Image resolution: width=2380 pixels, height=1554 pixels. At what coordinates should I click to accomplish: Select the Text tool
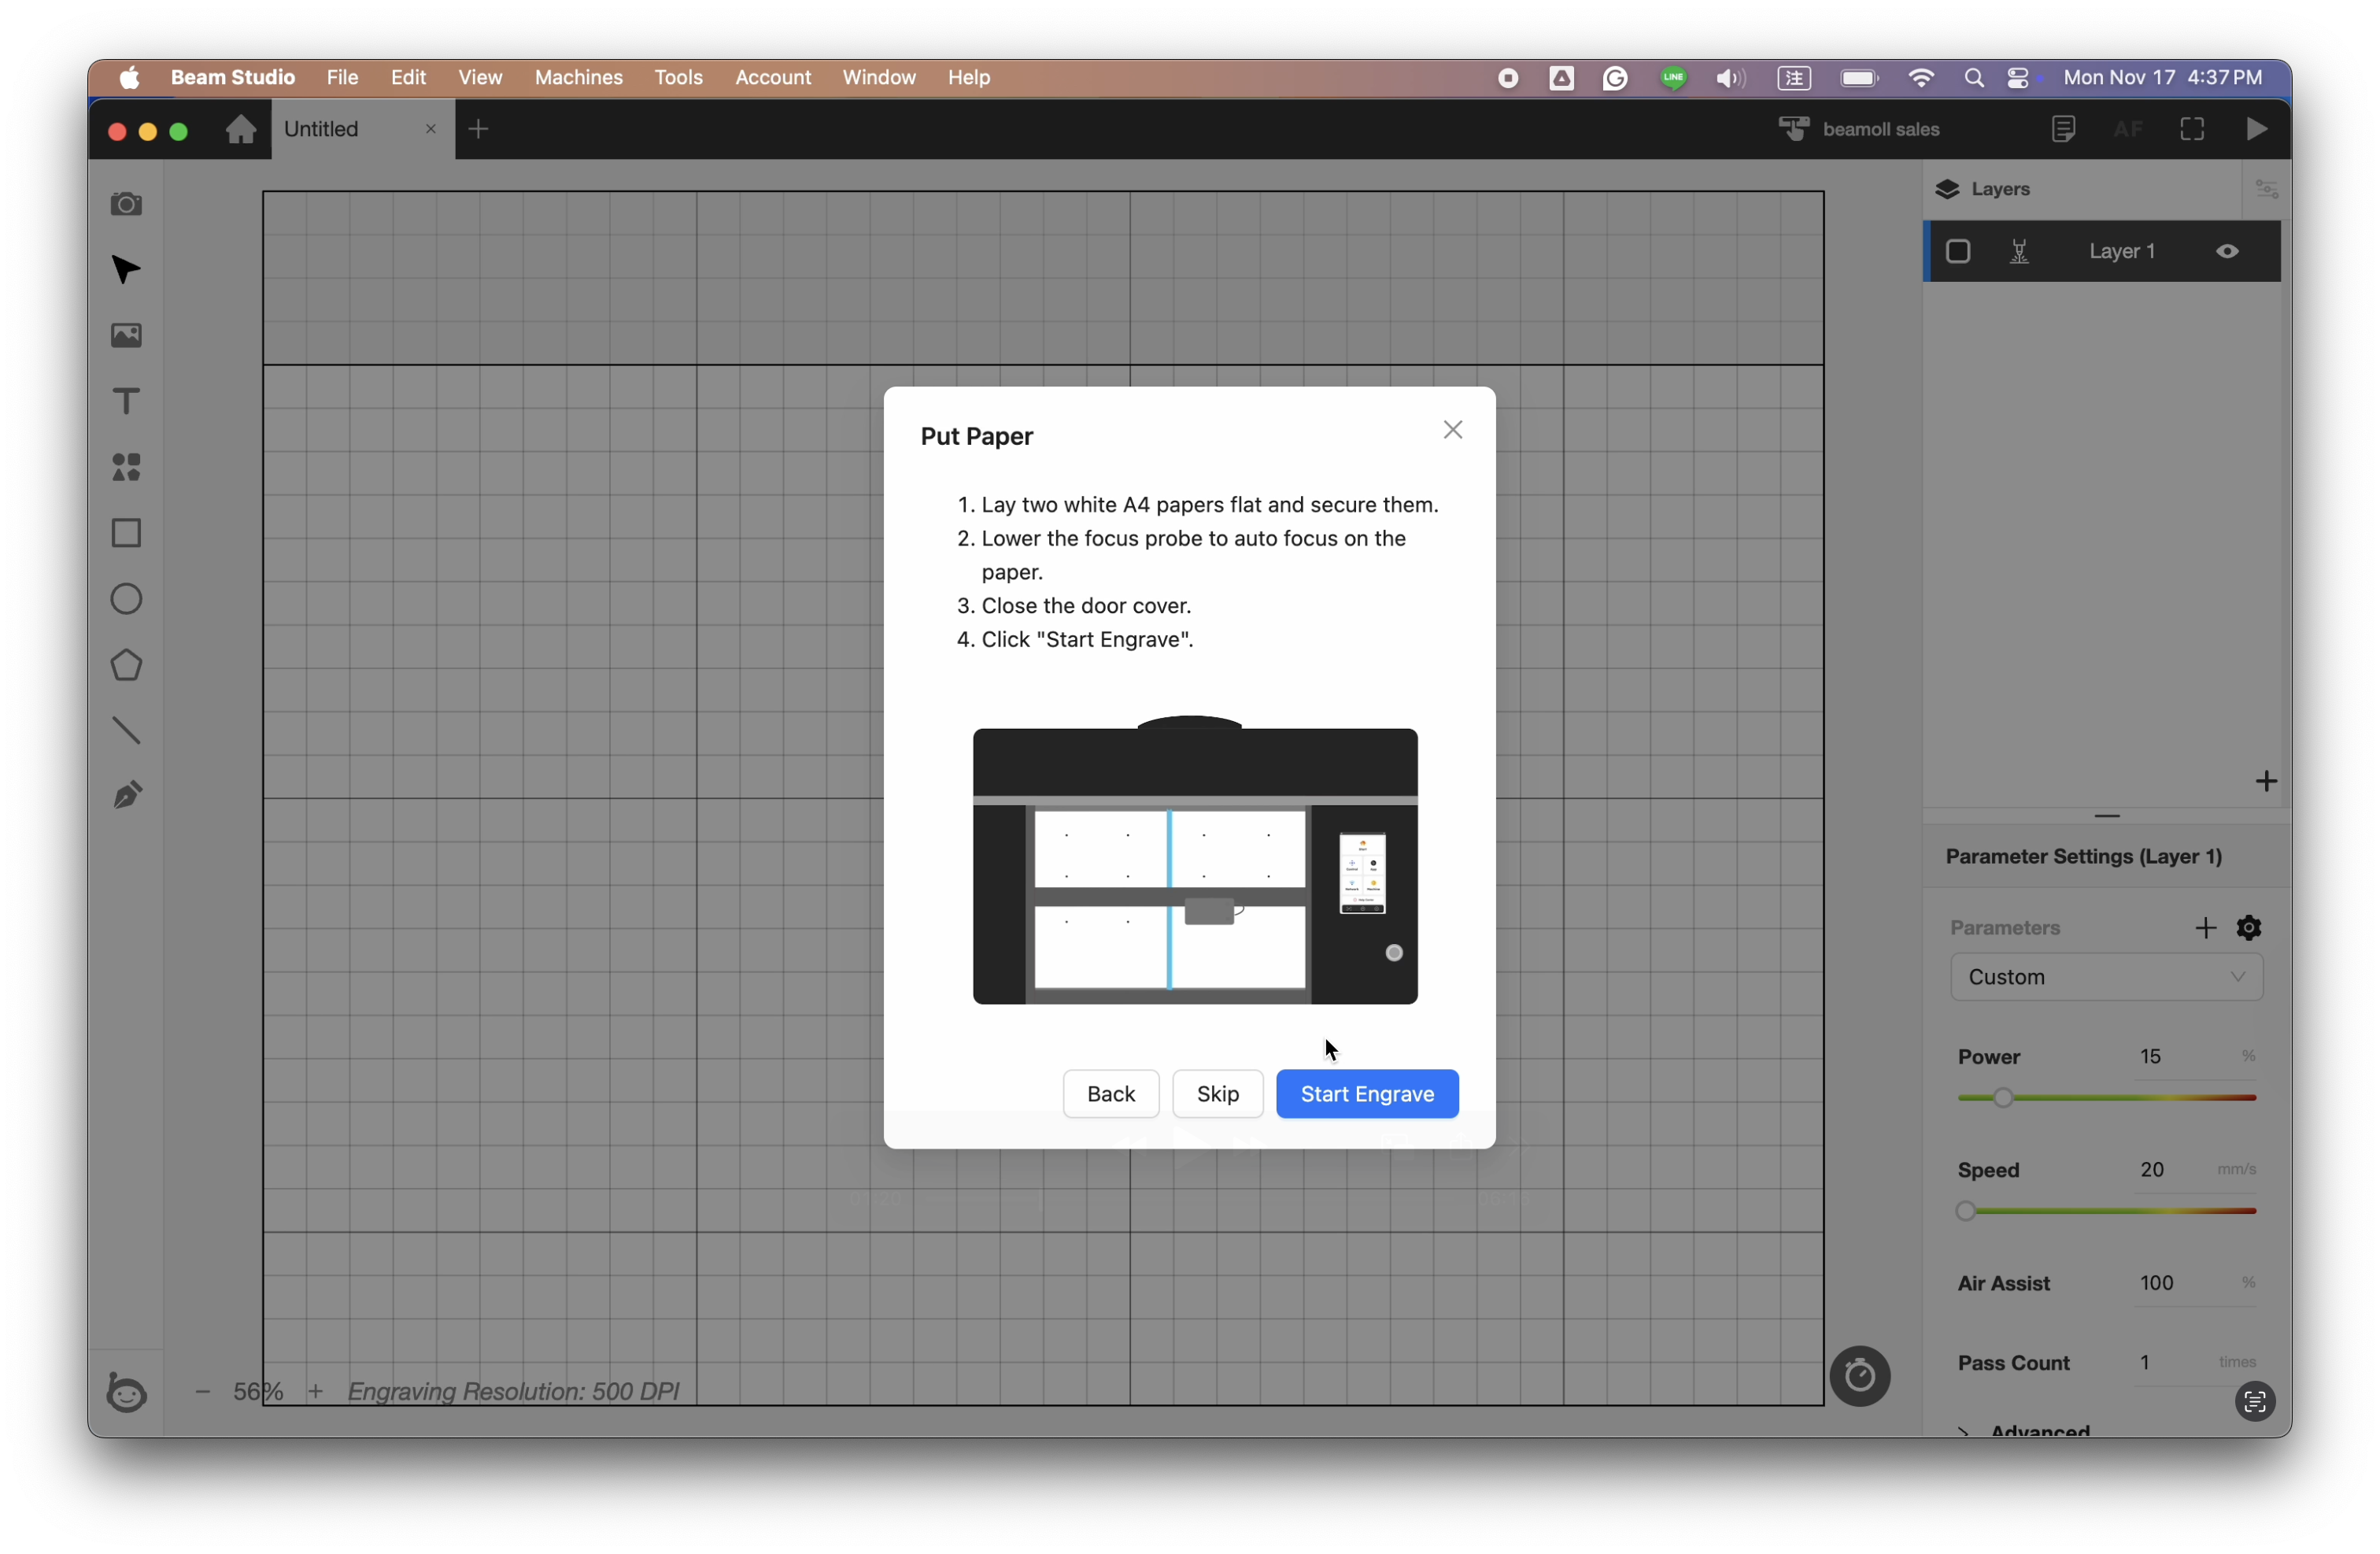(126, 402)
